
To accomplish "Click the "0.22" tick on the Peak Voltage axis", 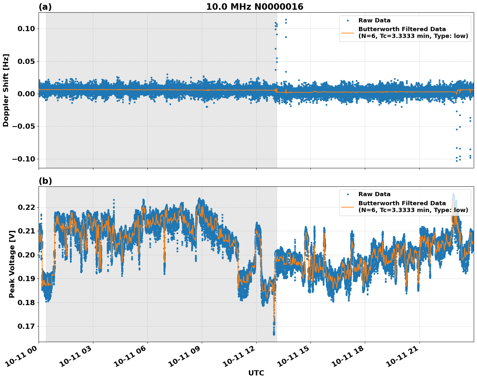I will pyautogui.click(x=25, y=207).
